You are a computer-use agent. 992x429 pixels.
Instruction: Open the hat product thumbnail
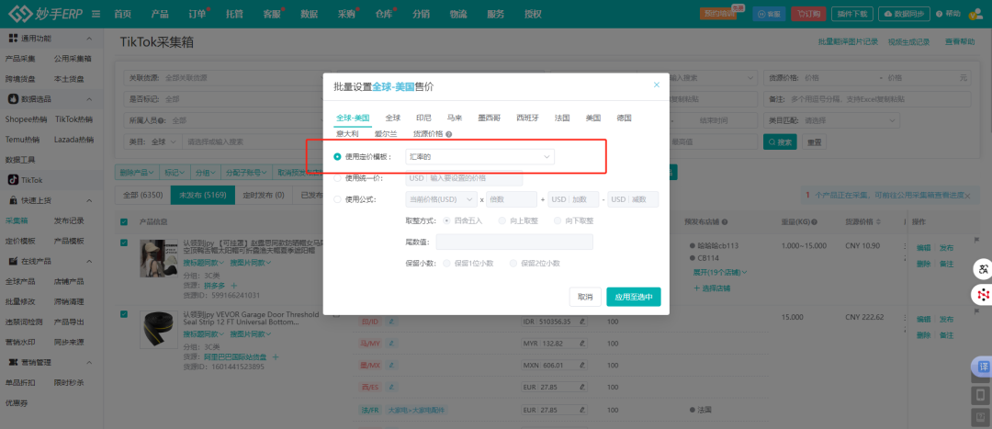[158, 258]
